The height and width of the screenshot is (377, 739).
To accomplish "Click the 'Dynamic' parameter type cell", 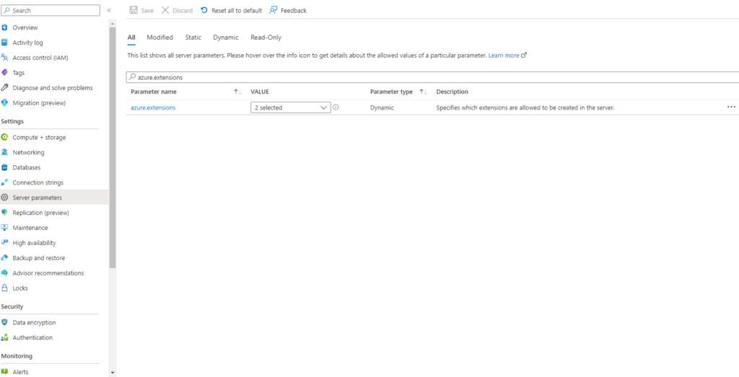I will pyautogui.click(x=382, y=108).
